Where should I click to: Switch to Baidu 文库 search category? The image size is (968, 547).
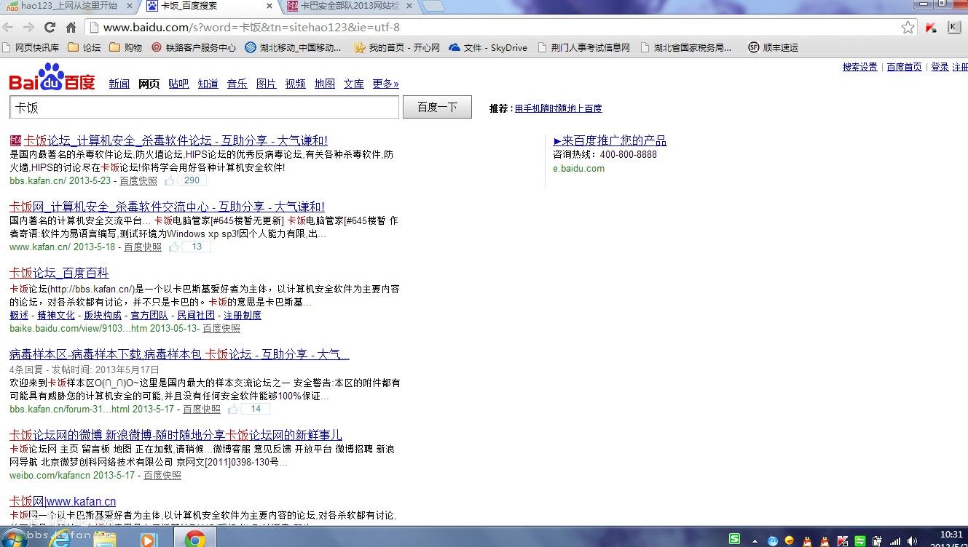(354, 84)
